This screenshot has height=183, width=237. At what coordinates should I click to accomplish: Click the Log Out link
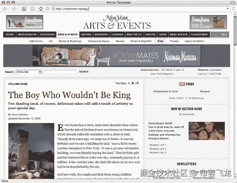pyautogui.click(x=202, y=74)
